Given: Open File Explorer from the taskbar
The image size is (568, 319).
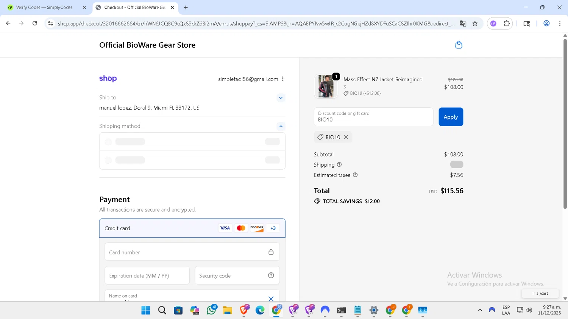Looking at the screenshot, I should [x=227, y=310].
